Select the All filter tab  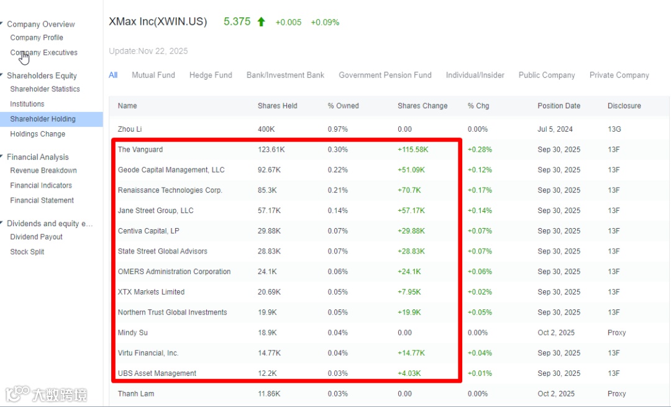click(113, 75)
